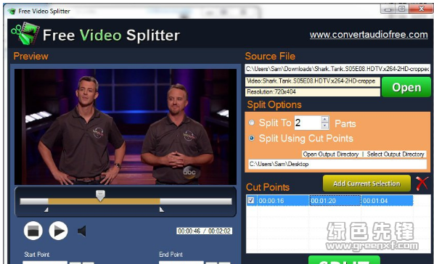This screenshot has height=264, width=434.
Task: Click the Free Video Splitter logo icon
Action: point(25,33)
